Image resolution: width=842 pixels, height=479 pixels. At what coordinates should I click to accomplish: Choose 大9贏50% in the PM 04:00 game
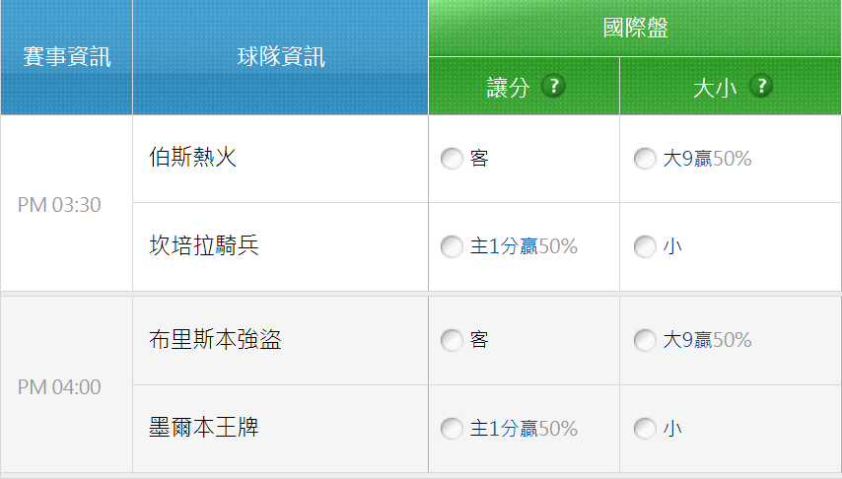coord(645,340)
